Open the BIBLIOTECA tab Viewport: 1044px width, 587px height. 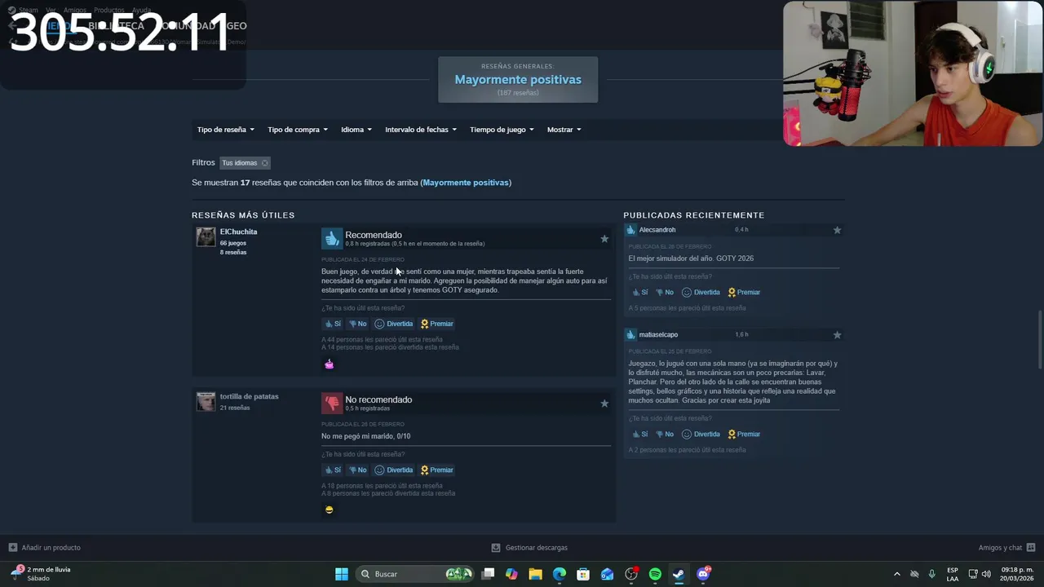tap(116, 25)
